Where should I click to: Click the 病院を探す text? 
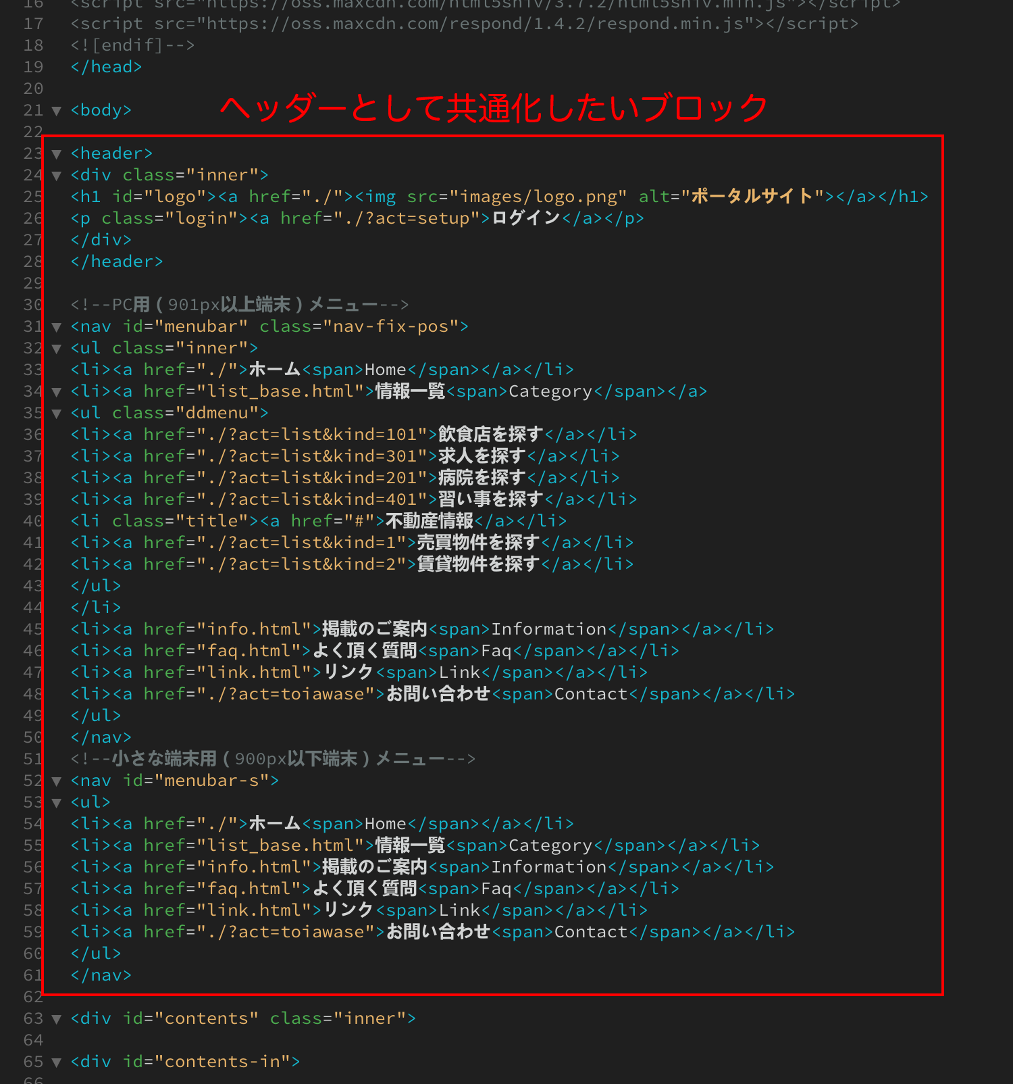click(x=482, y=478)
